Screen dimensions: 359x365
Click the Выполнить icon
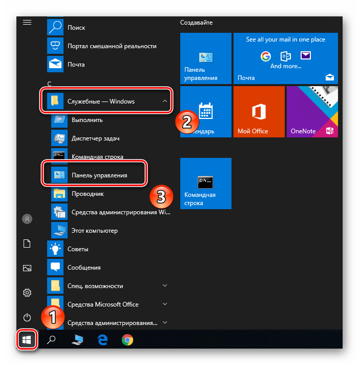pos(59,119)
